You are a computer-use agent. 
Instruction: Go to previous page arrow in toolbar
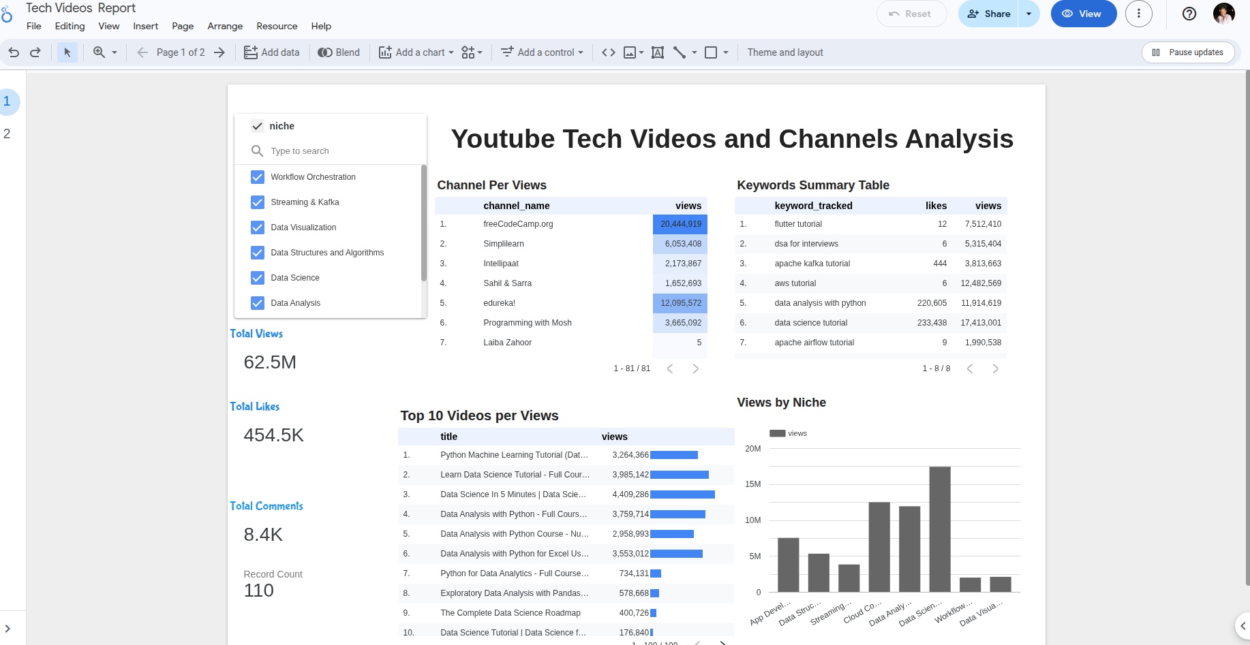142,52
